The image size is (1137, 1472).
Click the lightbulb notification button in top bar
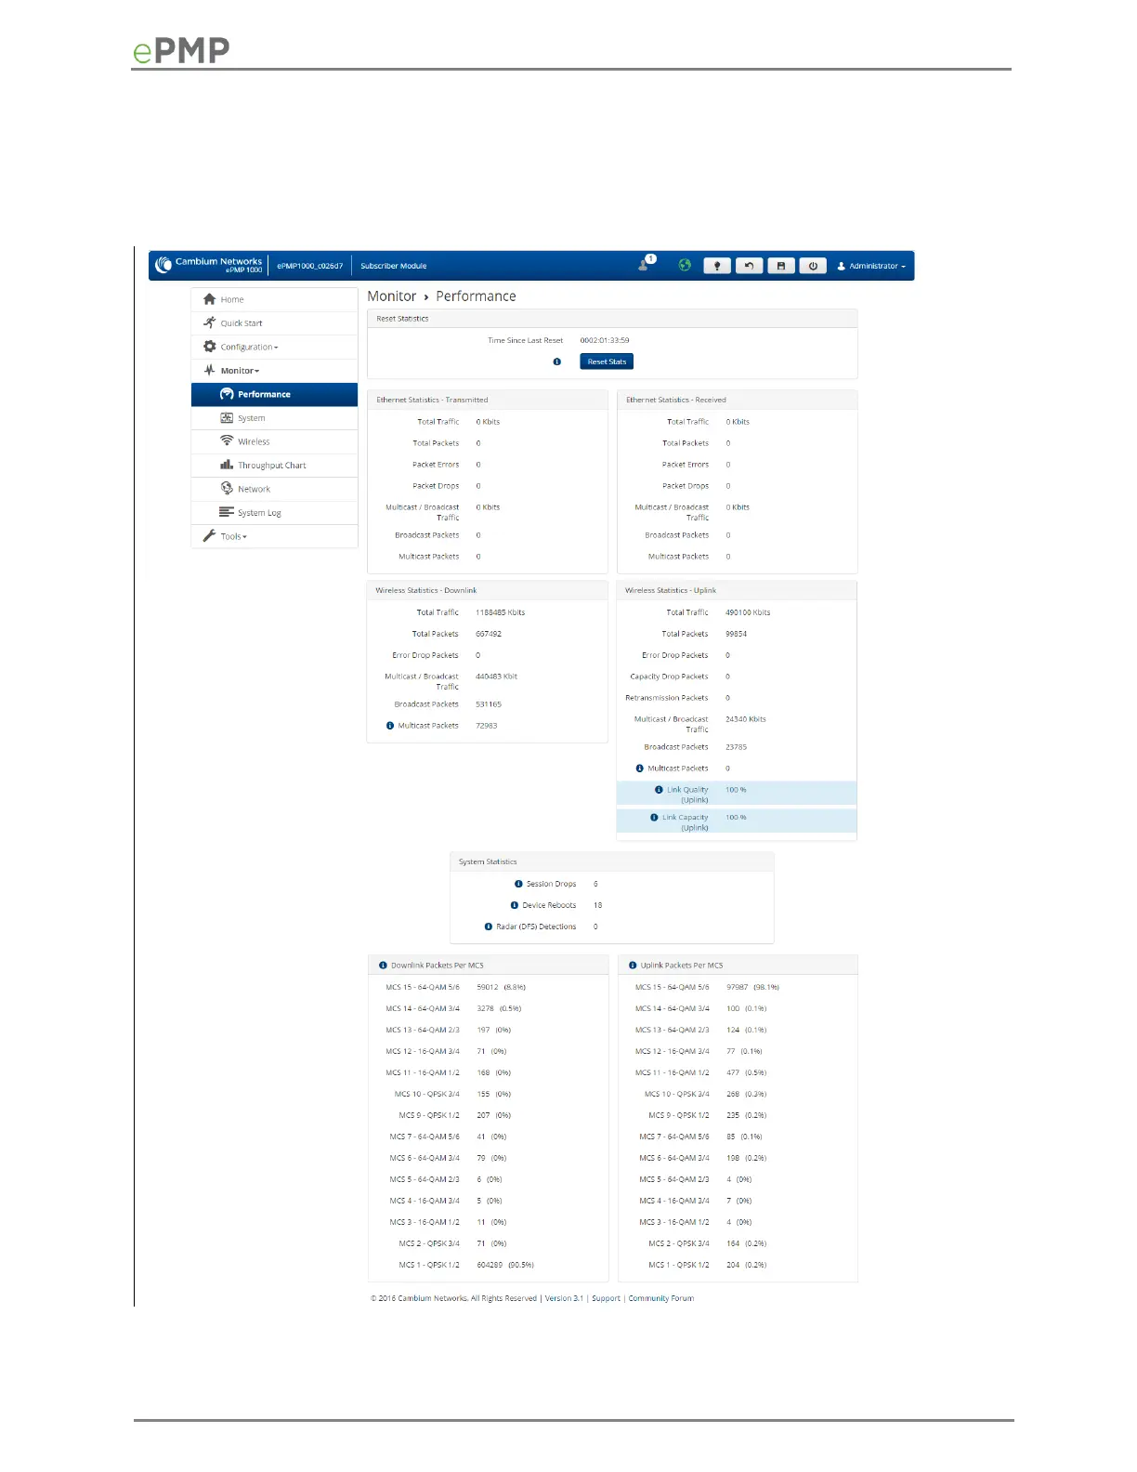(717, 266)
